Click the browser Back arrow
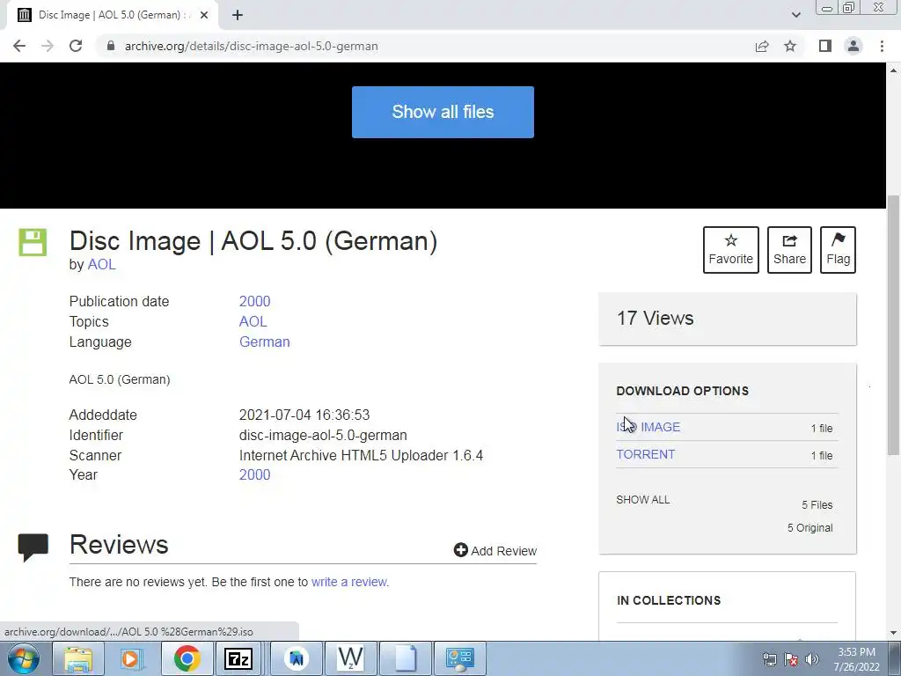 click(x=19, y=46)
